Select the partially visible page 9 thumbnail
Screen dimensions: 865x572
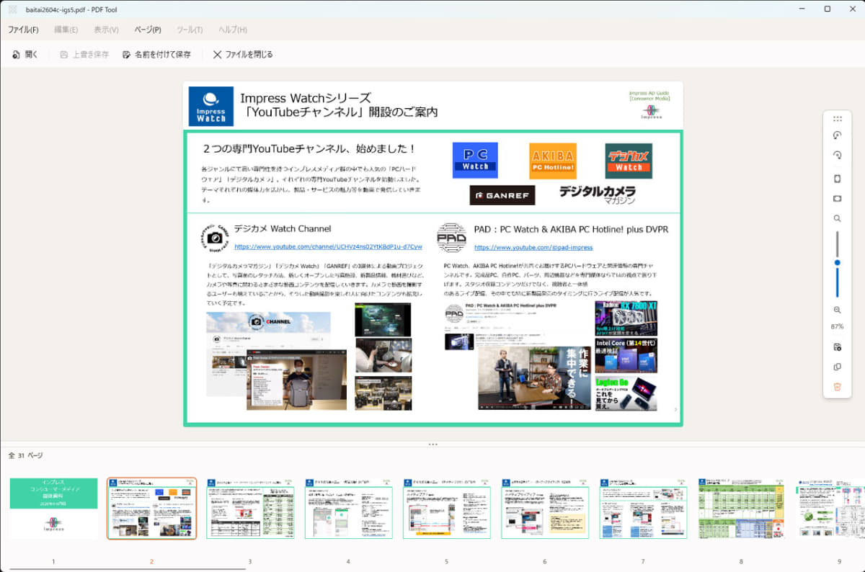pos(830,508)
